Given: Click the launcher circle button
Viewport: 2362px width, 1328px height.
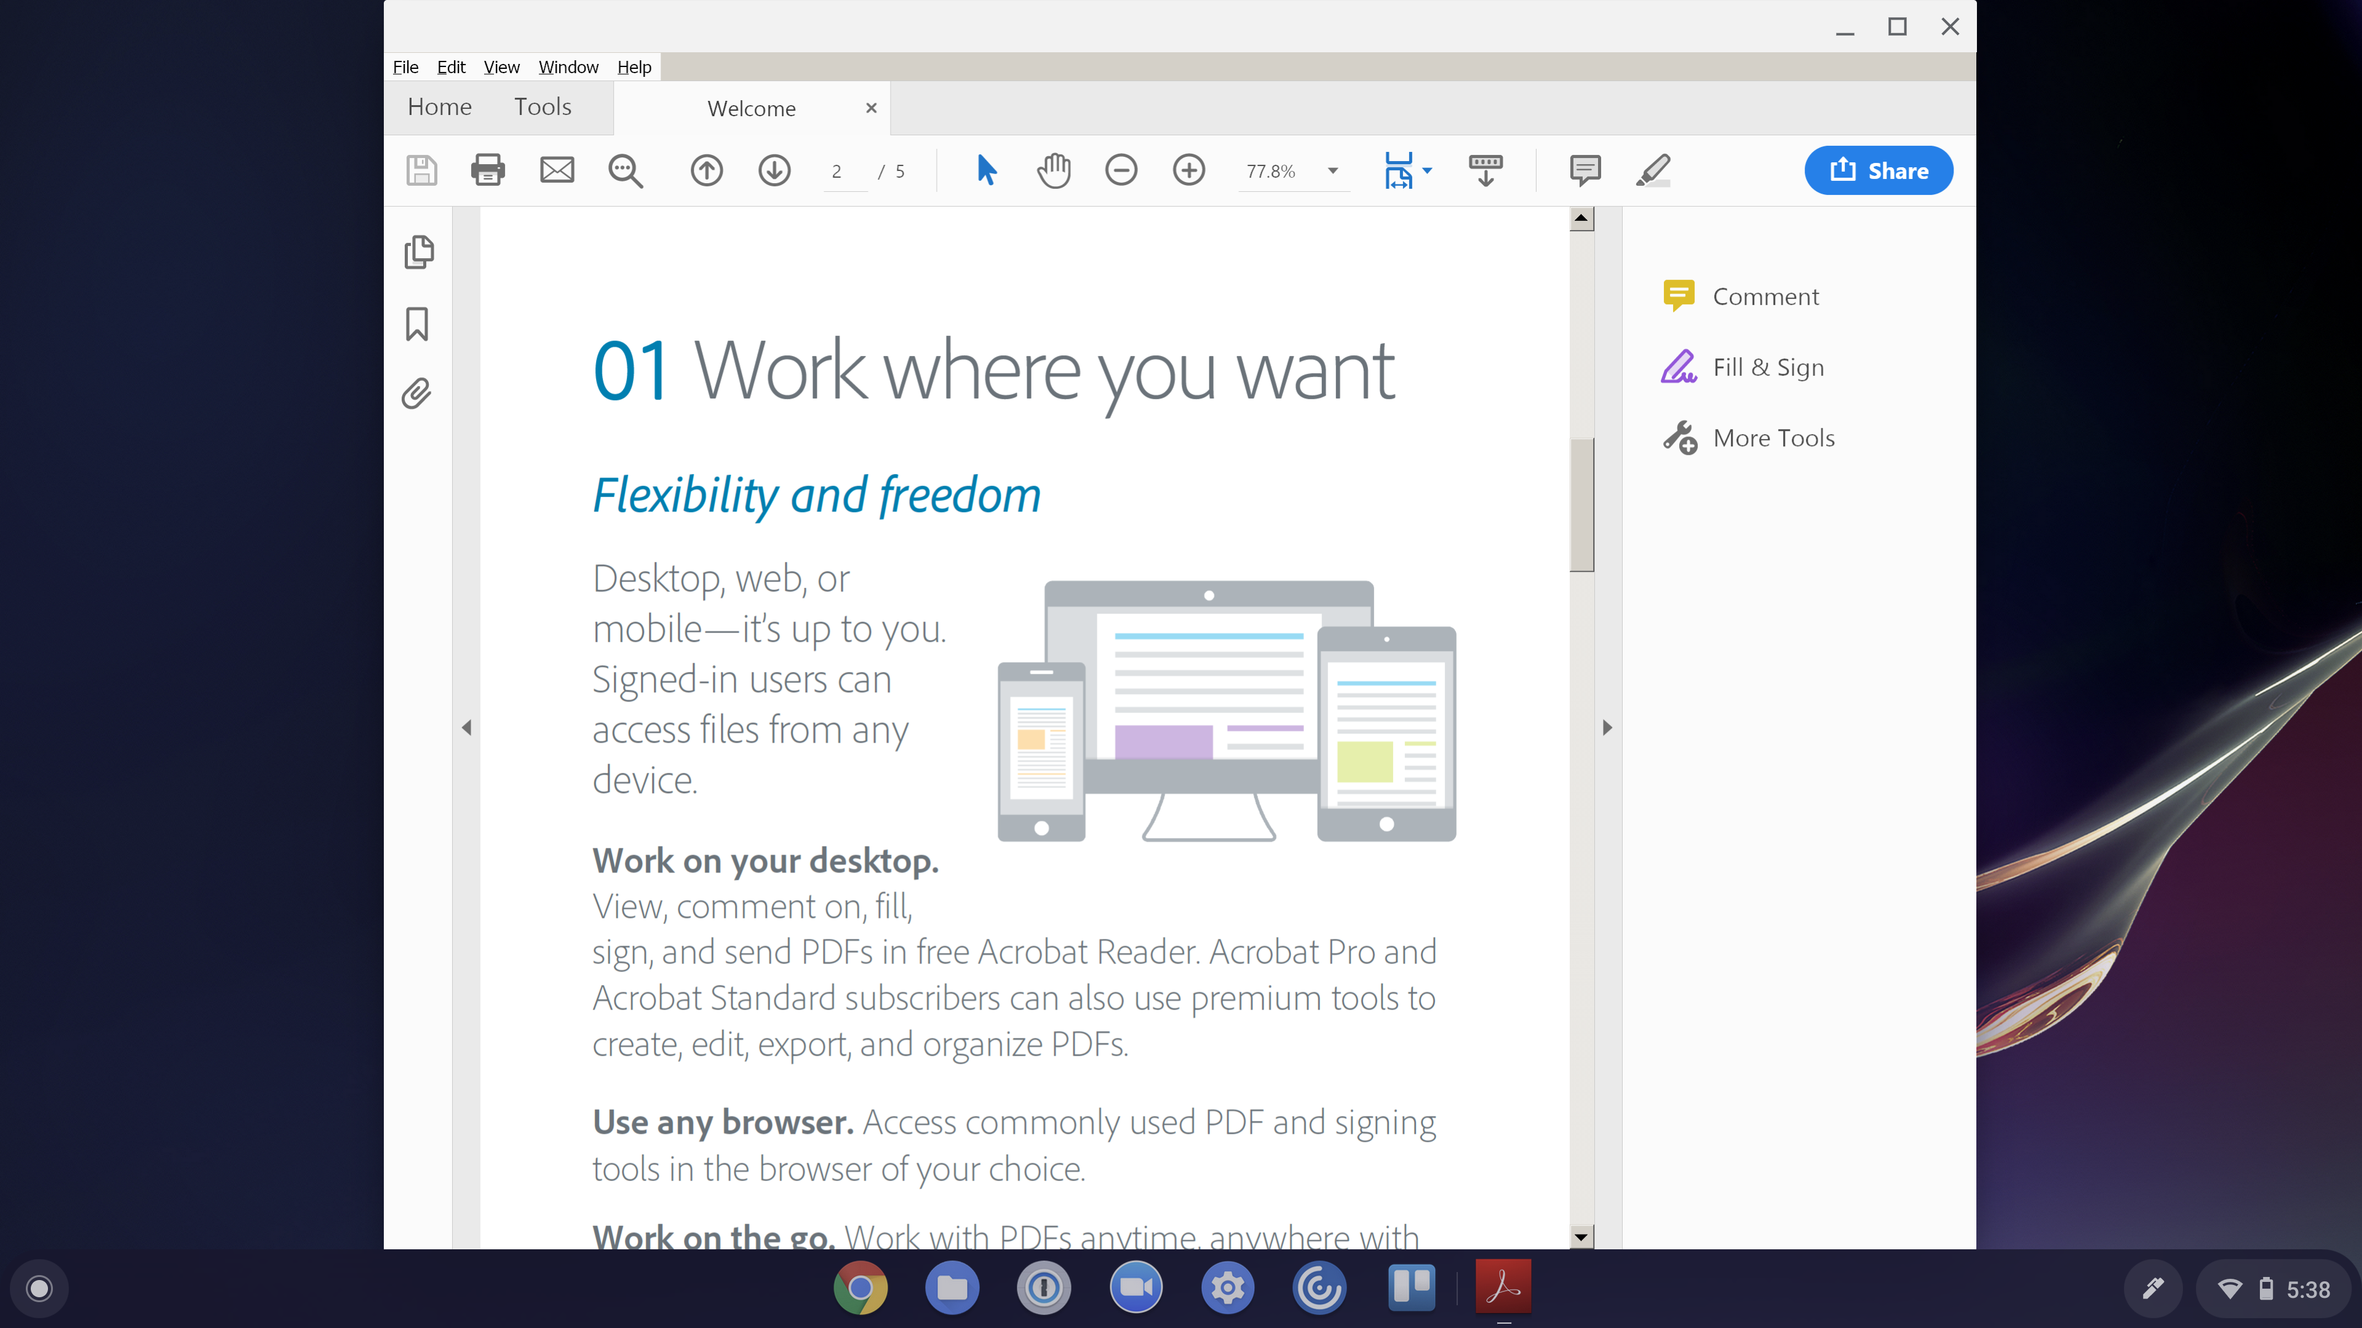Looking at the screenshot, I should [x=39, y=1289].
